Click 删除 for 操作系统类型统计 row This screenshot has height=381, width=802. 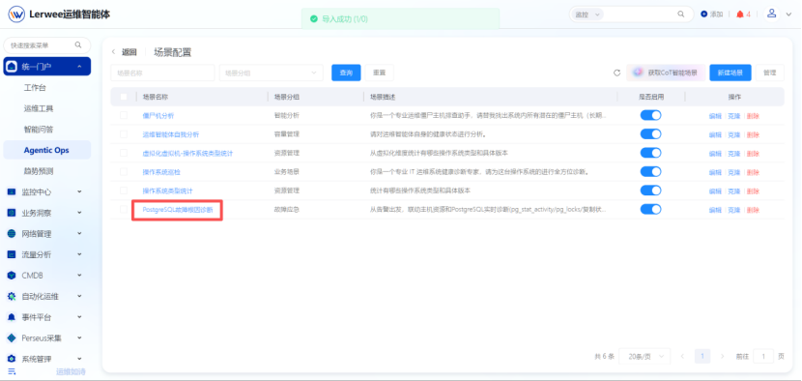pos(753,191)
